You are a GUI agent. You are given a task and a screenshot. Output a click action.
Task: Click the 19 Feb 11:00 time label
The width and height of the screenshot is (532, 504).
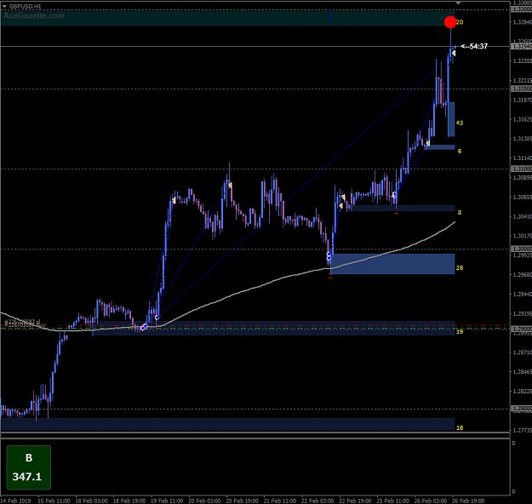(x=167, y=501)
